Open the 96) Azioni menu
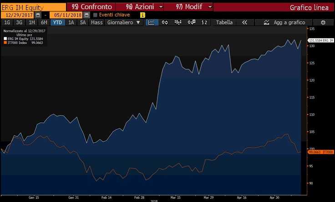The image size is (335, 202). tap(140, 7)
